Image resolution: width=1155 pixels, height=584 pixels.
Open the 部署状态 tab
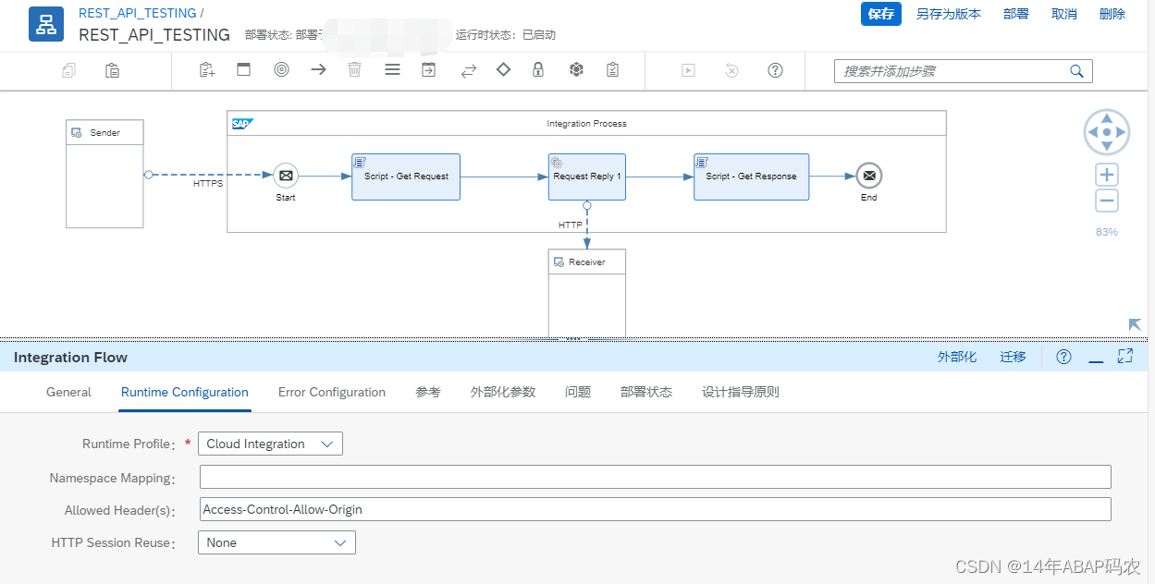tap(649, 392)
